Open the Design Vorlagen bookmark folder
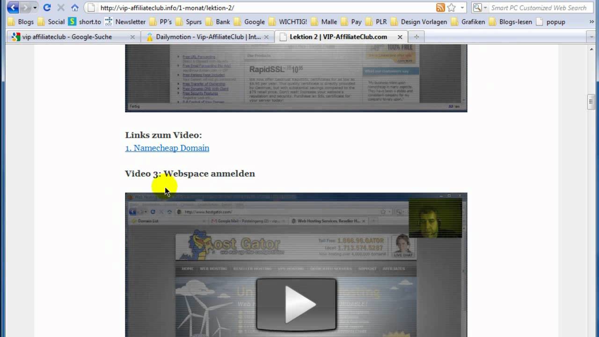Viewport: 599px width, 337px height. (418, 22)
